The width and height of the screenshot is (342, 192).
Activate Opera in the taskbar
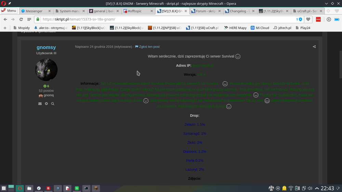tap(19, 188)
